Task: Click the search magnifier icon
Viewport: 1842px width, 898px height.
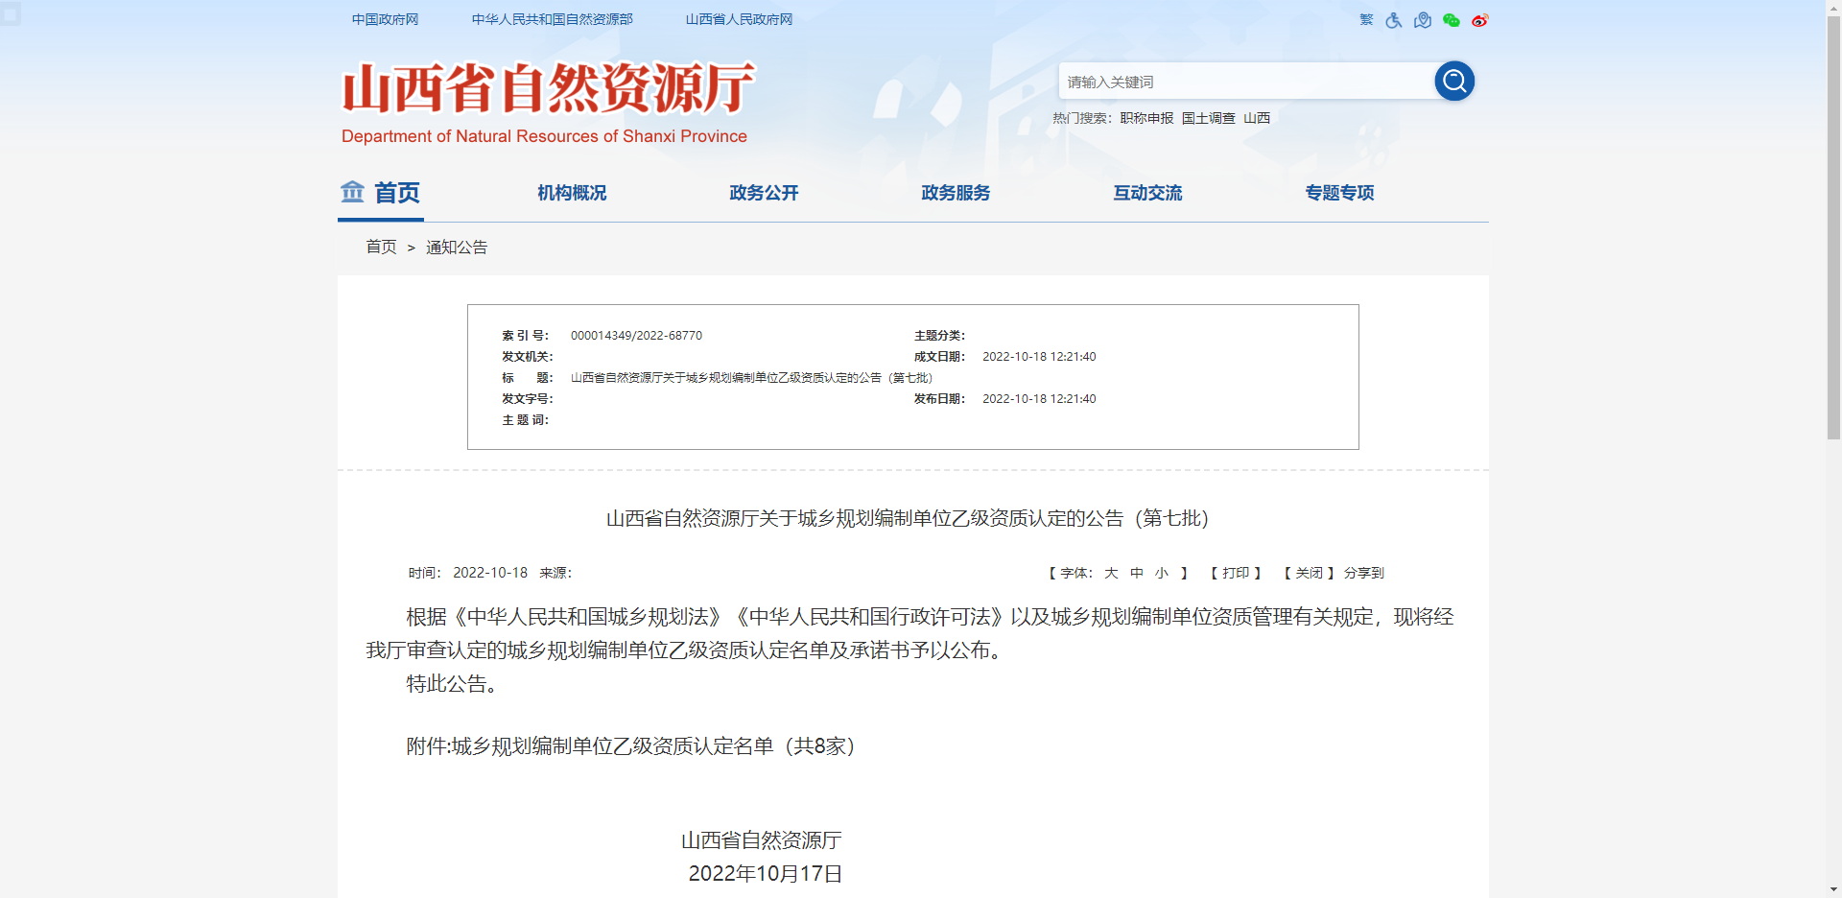Action: [1453, 81]
